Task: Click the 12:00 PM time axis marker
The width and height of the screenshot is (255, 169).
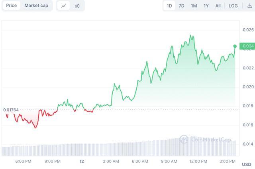Action: point(198,161)
